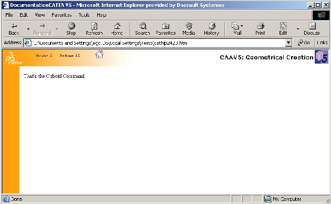Click the 'My Computer' status bar text
This screenshot has width=331, height=204.
(x=287, y=199)
